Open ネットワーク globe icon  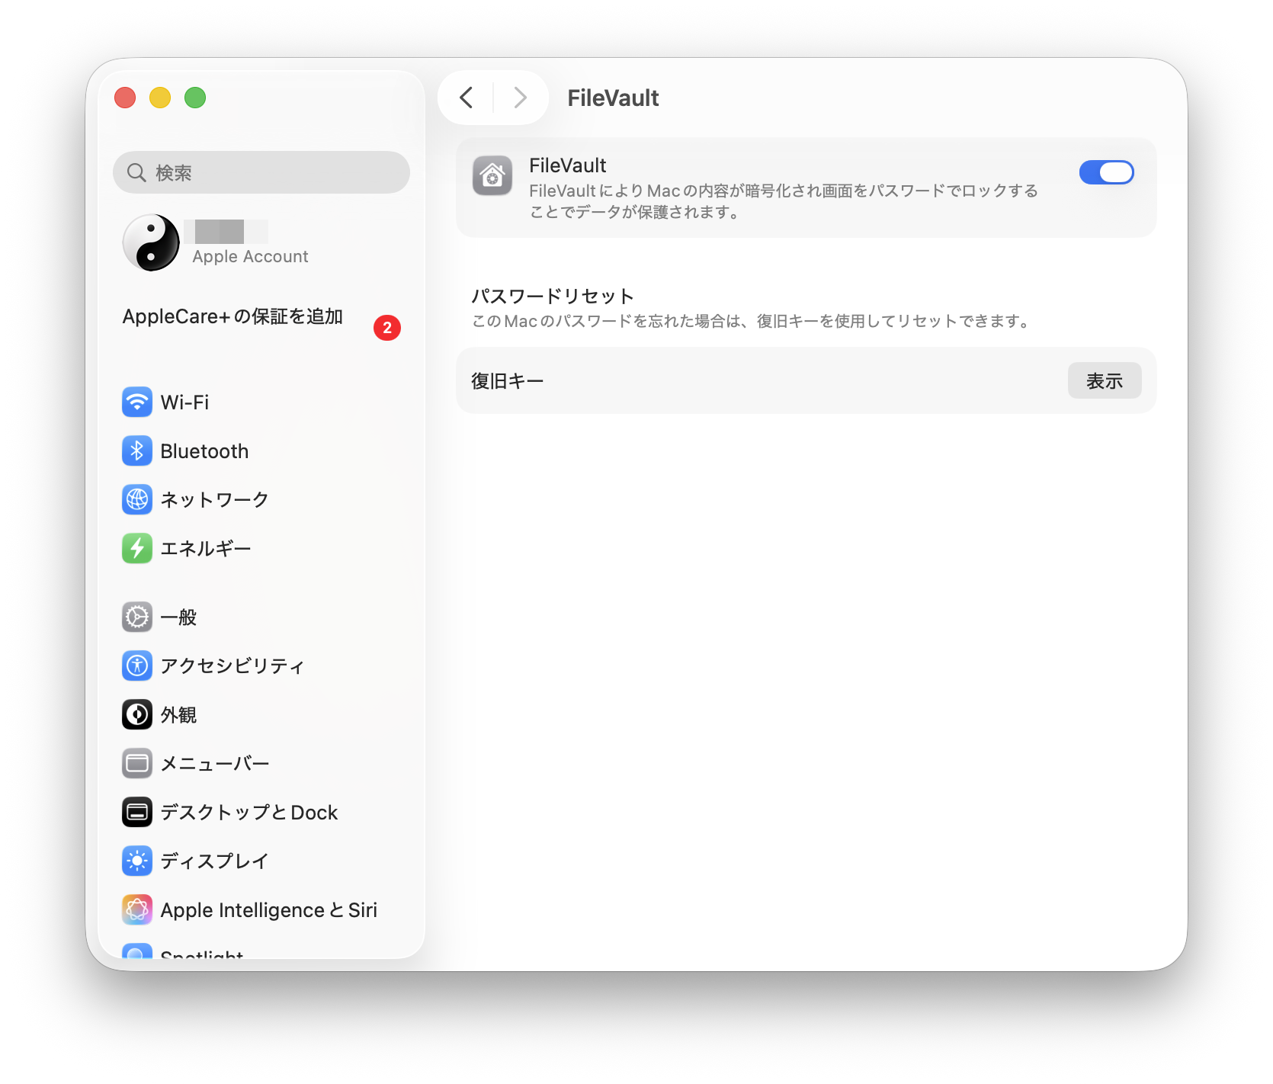tap(137, 499)
